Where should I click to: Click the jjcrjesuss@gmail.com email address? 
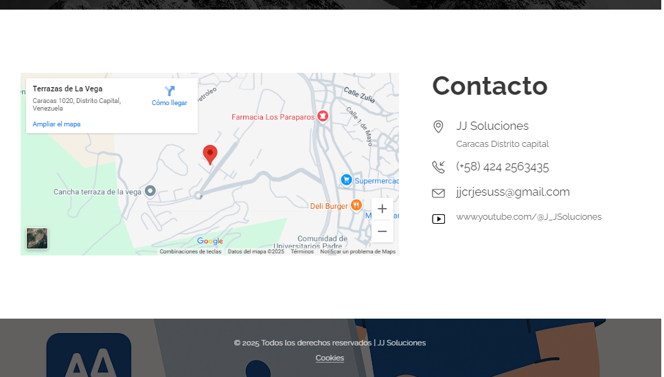[513, 192]
